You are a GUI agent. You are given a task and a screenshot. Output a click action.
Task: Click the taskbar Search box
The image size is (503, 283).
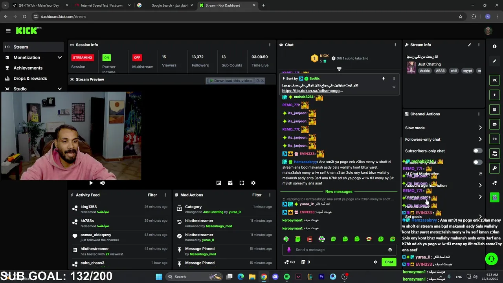(x=195, y=277)
